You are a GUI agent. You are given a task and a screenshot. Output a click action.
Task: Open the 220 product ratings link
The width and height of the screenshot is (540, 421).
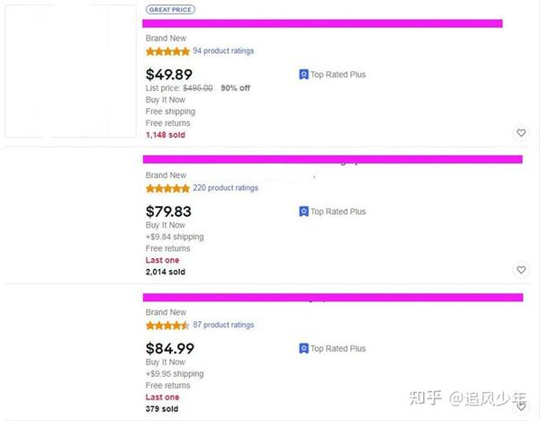[225, 188]
